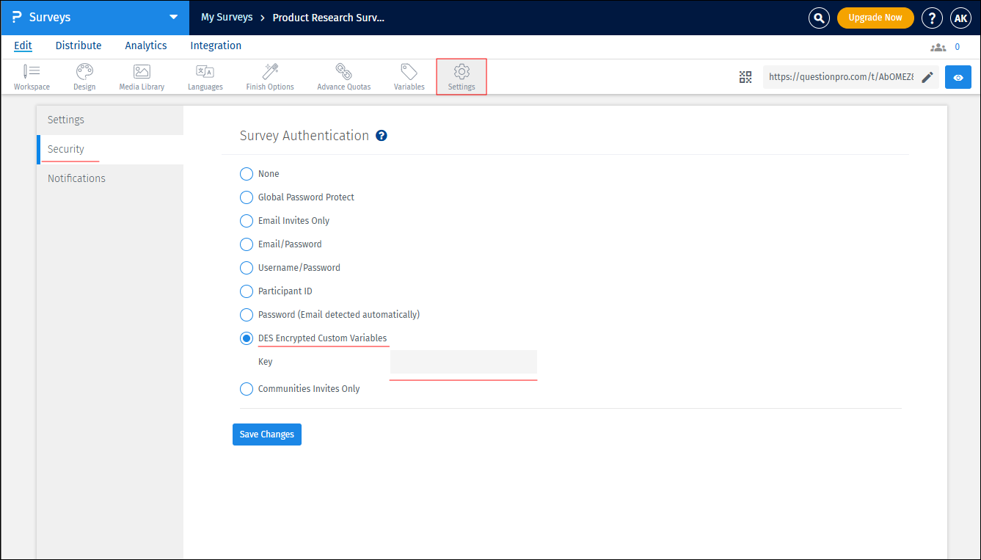Click the Languages icon

(x=205, y=76)
